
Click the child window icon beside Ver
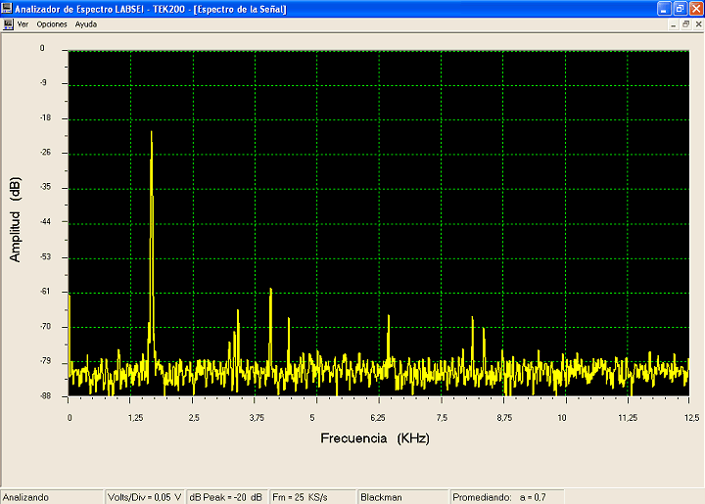pyautogui.click(x=7, y=23)
